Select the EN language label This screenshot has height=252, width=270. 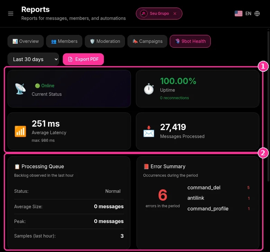pyautogui.click(x=248, y=14)
